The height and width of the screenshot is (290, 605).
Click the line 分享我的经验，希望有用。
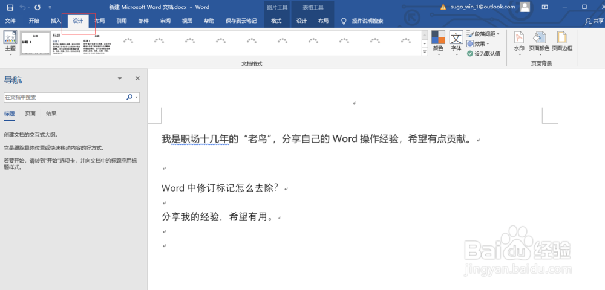point(218,217)
